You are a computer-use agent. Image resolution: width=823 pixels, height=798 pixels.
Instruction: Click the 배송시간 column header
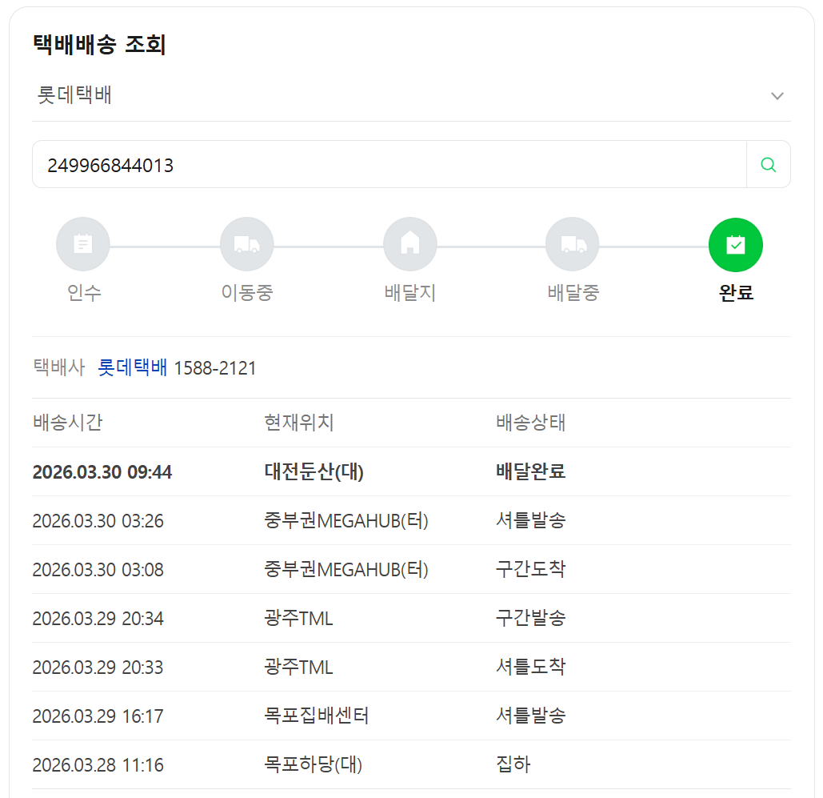coord(67,423)
